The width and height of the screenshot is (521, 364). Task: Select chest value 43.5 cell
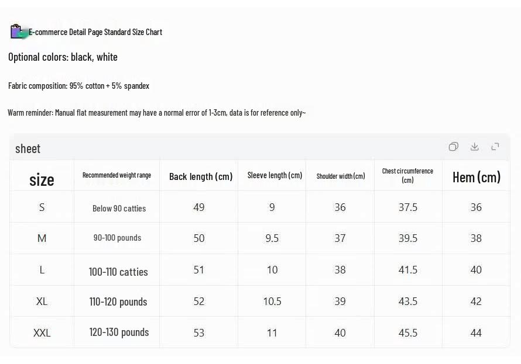pyautogui.click(x=407, y=301)
